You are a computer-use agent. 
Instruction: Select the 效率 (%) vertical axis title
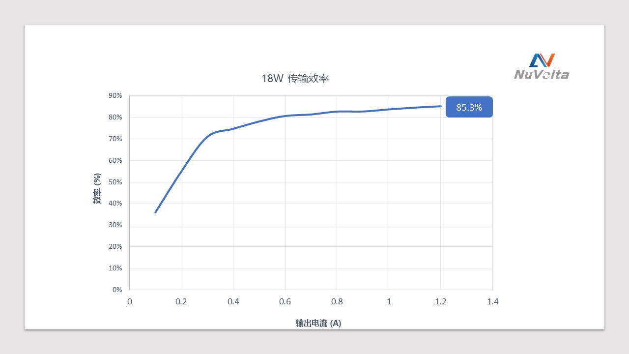[97, 188]
